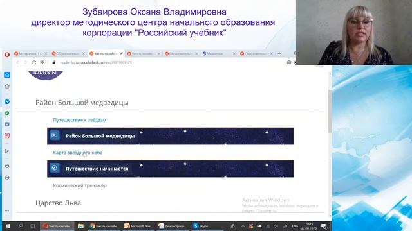Open Windows notification center icon
Viewport: 412px width, 231px height.
[x=324, y=226]
